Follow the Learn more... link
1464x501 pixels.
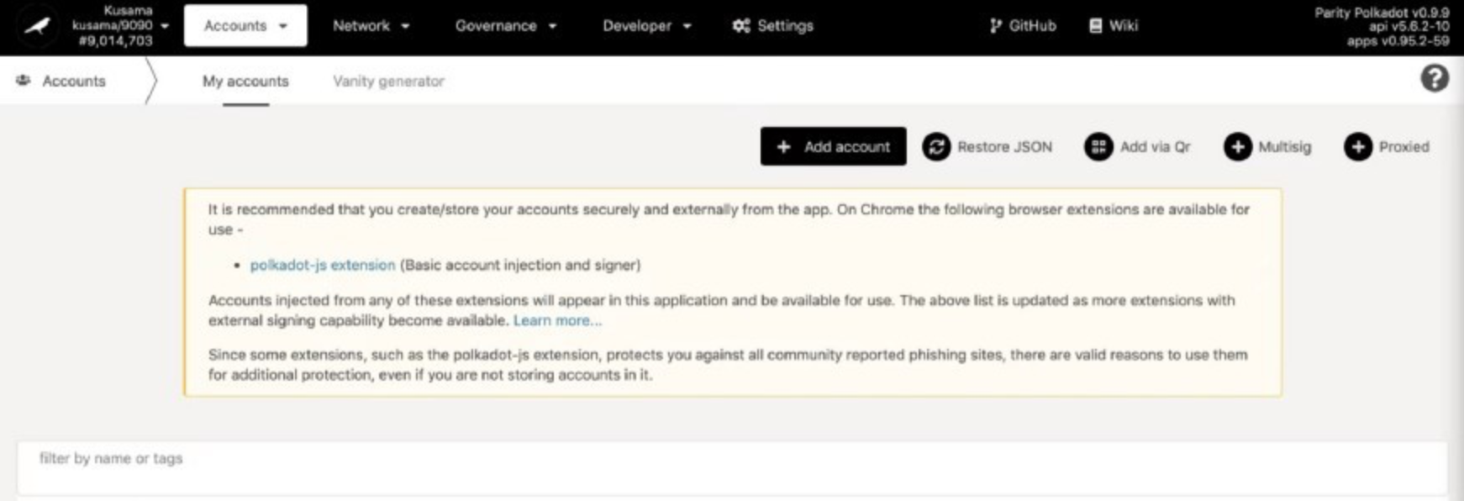point(557,320)
